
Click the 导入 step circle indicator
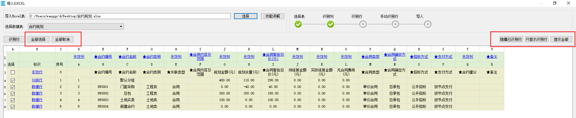click(428, 24)
